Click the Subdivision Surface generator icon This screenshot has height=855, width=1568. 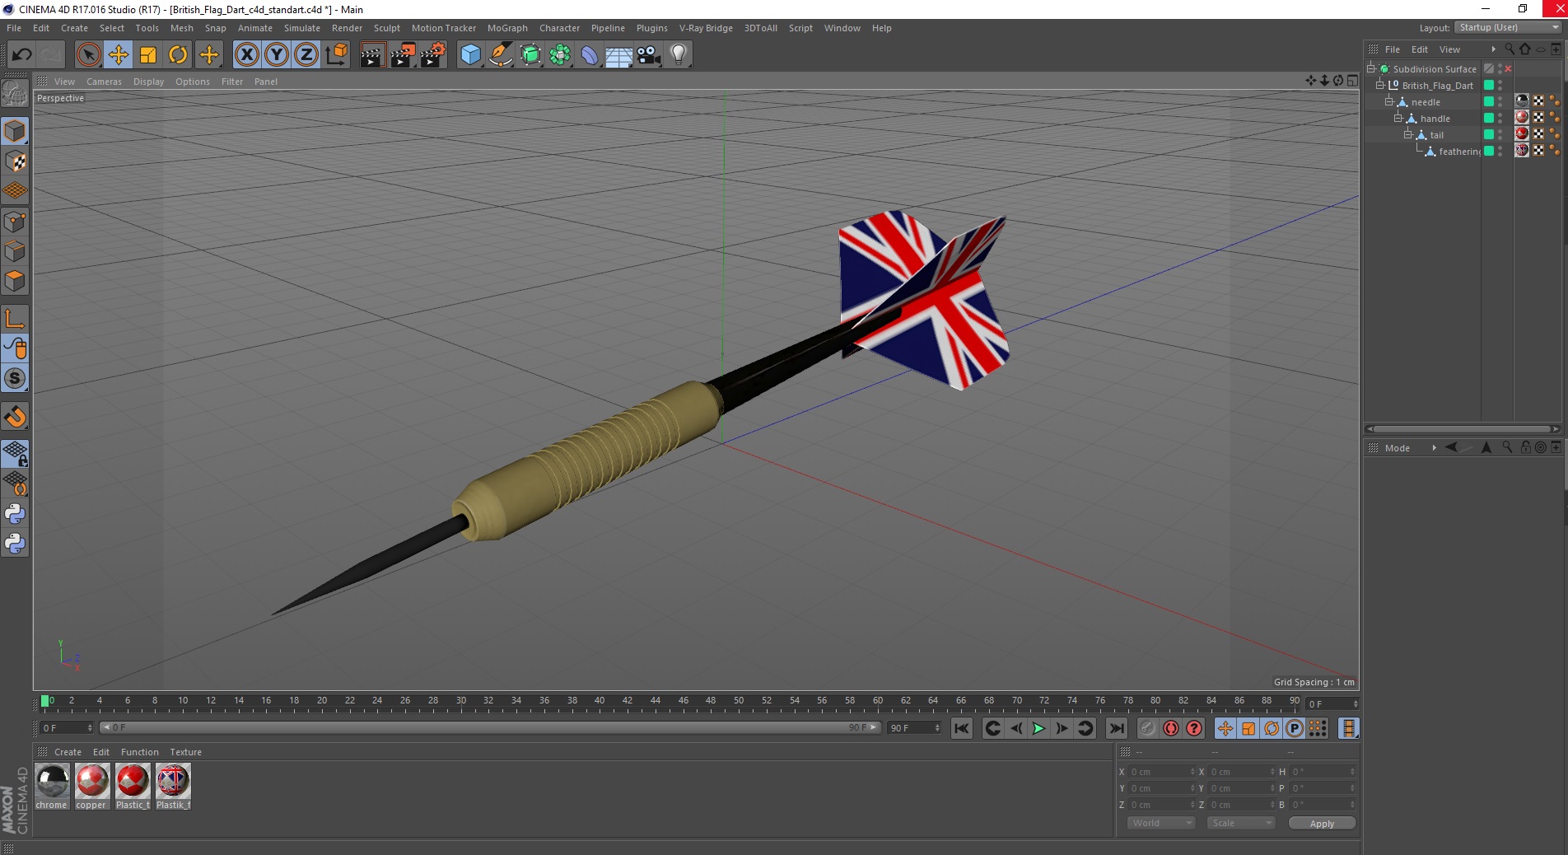(x=530, y=55)
